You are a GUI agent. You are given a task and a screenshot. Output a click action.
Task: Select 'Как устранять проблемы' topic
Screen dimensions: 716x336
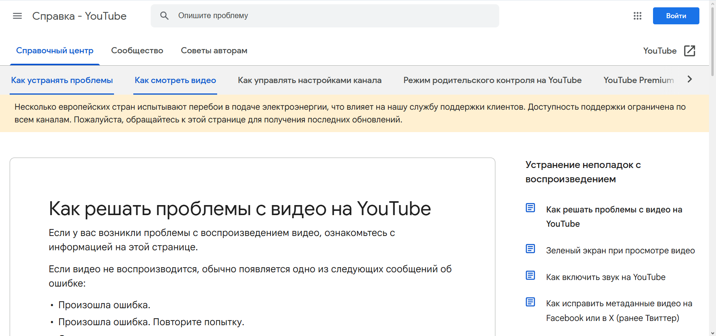pyautogui.click(x=62, y=80)
